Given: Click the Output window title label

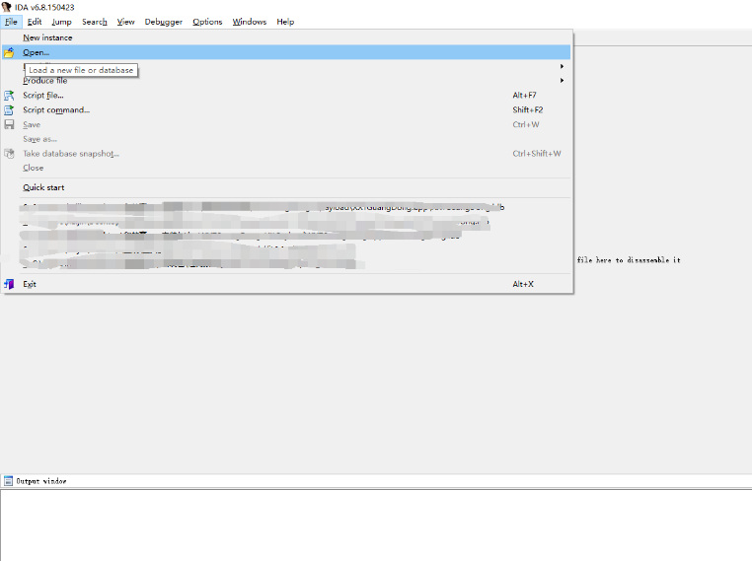Looking at the screenshot, I should (x=41, y=481).
